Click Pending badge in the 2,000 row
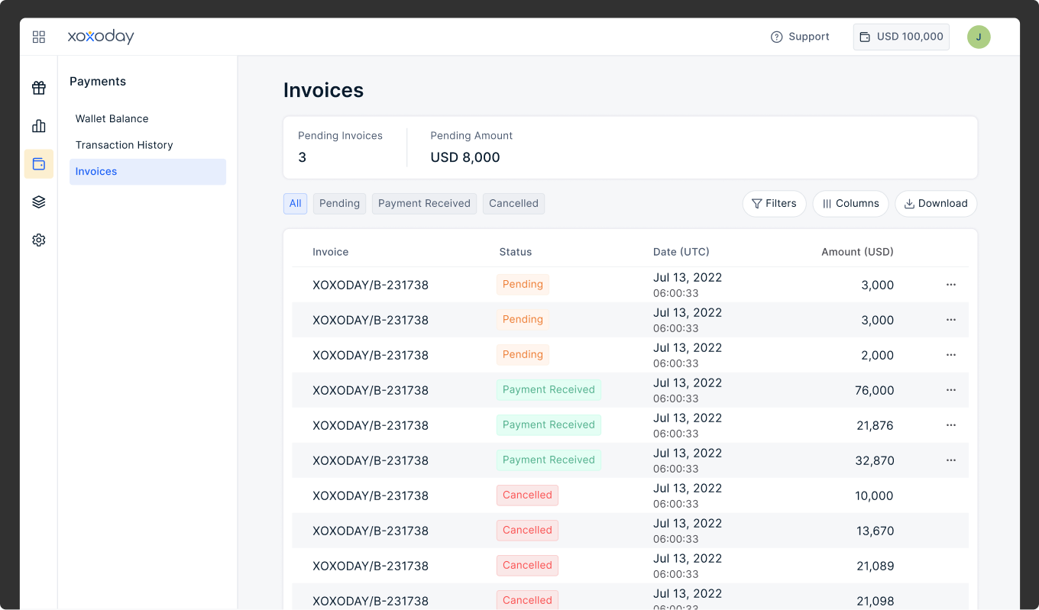 coord(523,355)
